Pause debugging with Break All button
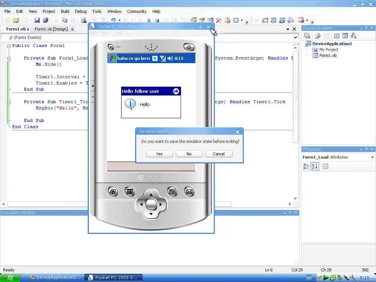376x282 pixels. click(x=149, y=21)
